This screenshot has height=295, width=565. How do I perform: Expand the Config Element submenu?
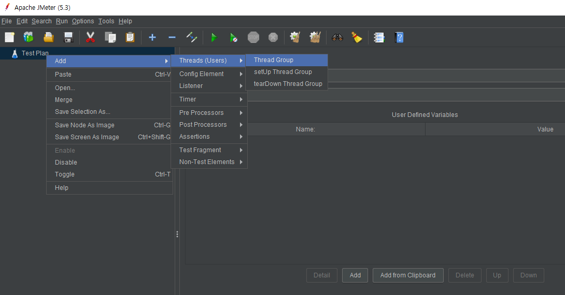tap(209, 73)
